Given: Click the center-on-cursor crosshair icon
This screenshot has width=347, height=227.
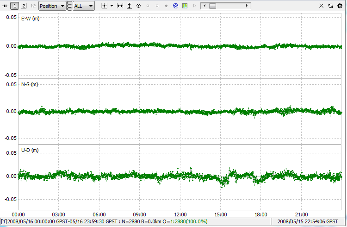Looking at the screenshot, I should click(x=104, y=6).
